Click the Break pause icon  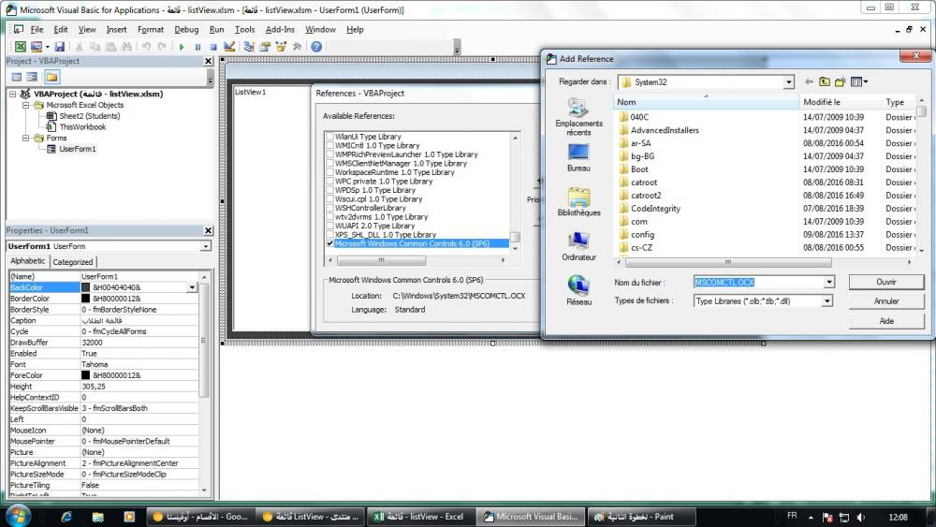197,47
